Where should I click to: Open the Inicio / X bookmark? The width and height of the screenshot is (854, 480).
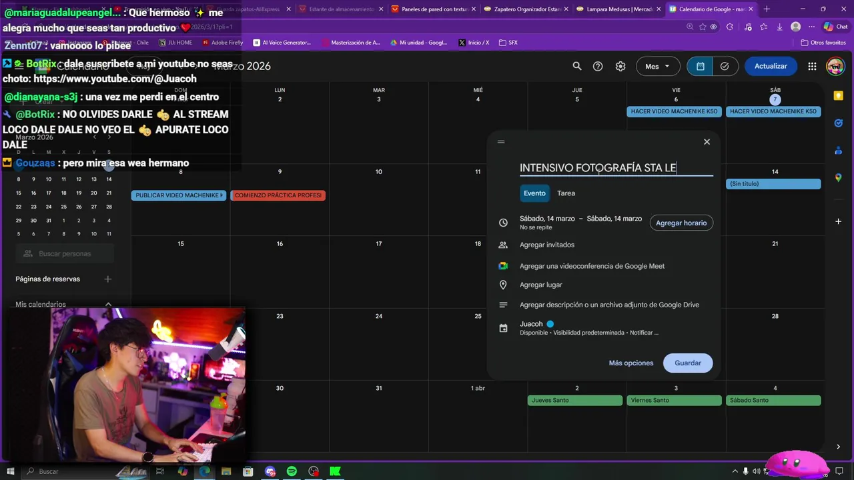pyautogui.click(x=474, y=43)
